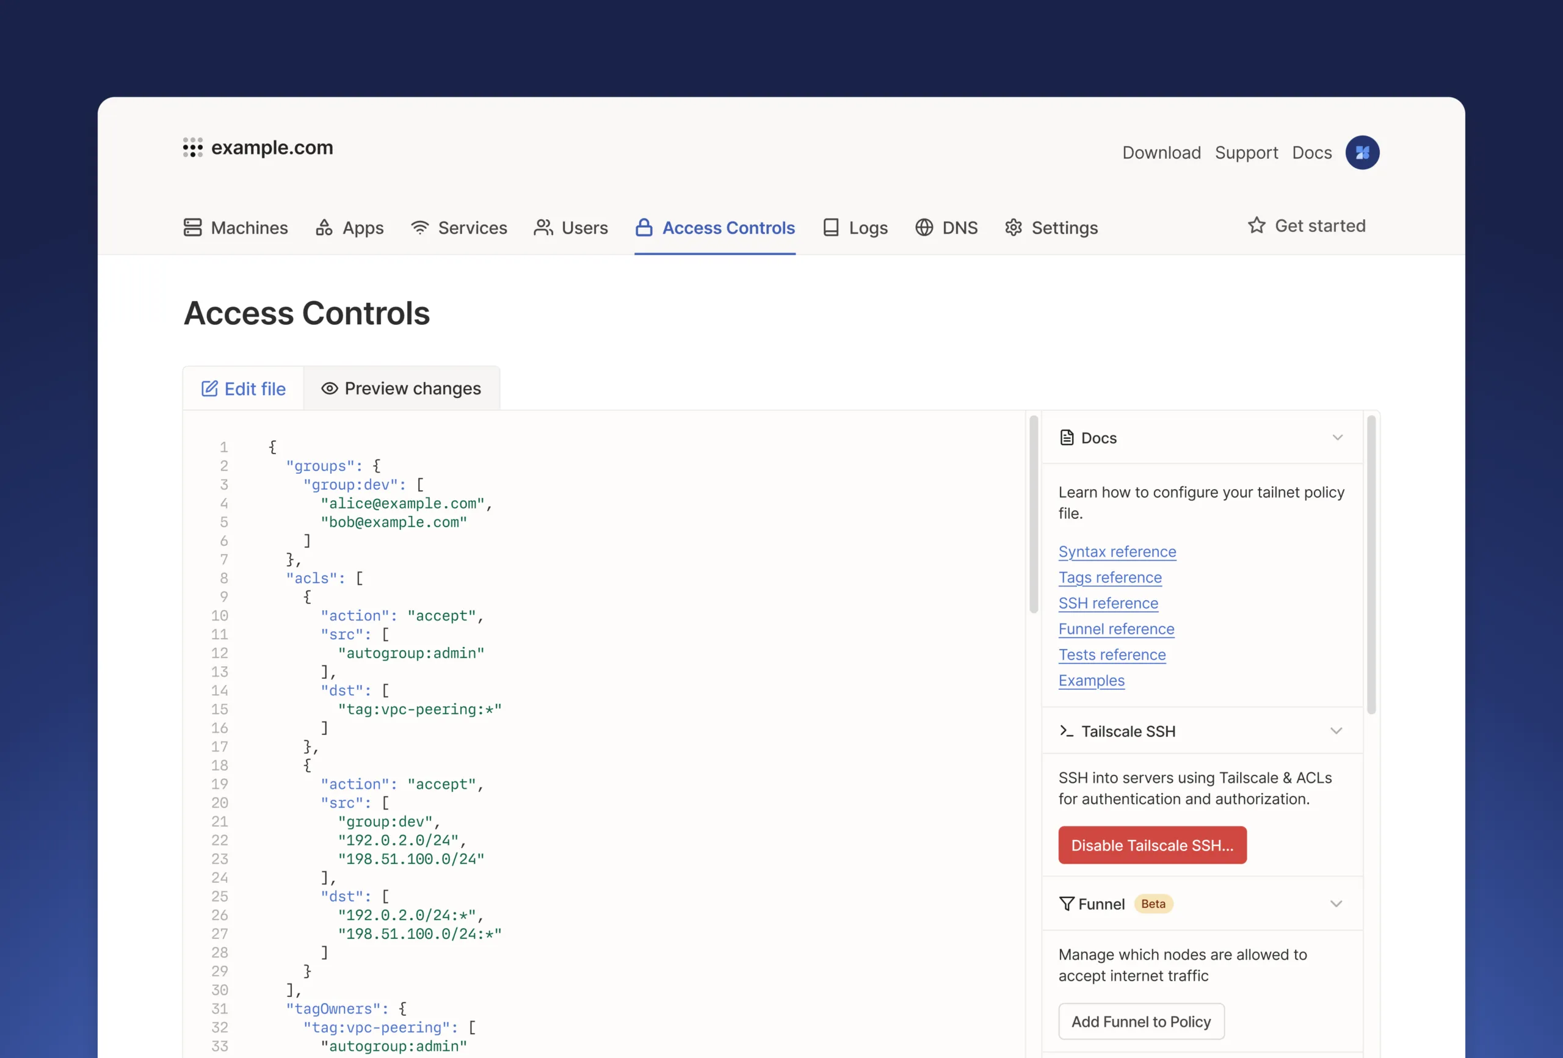Collapse the Docs panel section
Screen dimensions: 1563x1058
coord(1337,438)
